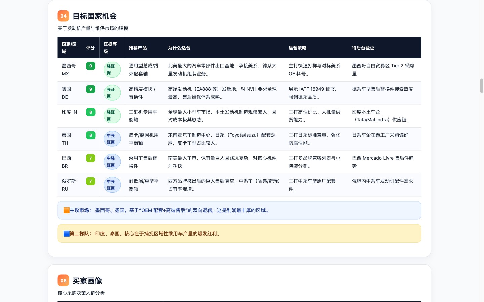
Task: Click the blue 主攻市场 callout box
Action: [239, 210]
